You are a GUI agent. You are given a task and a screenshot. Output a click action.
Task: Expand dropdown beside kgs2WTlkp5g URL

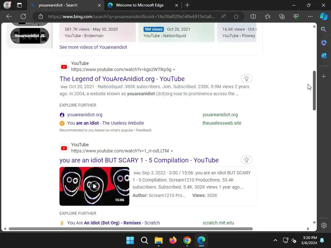(174, 70)
